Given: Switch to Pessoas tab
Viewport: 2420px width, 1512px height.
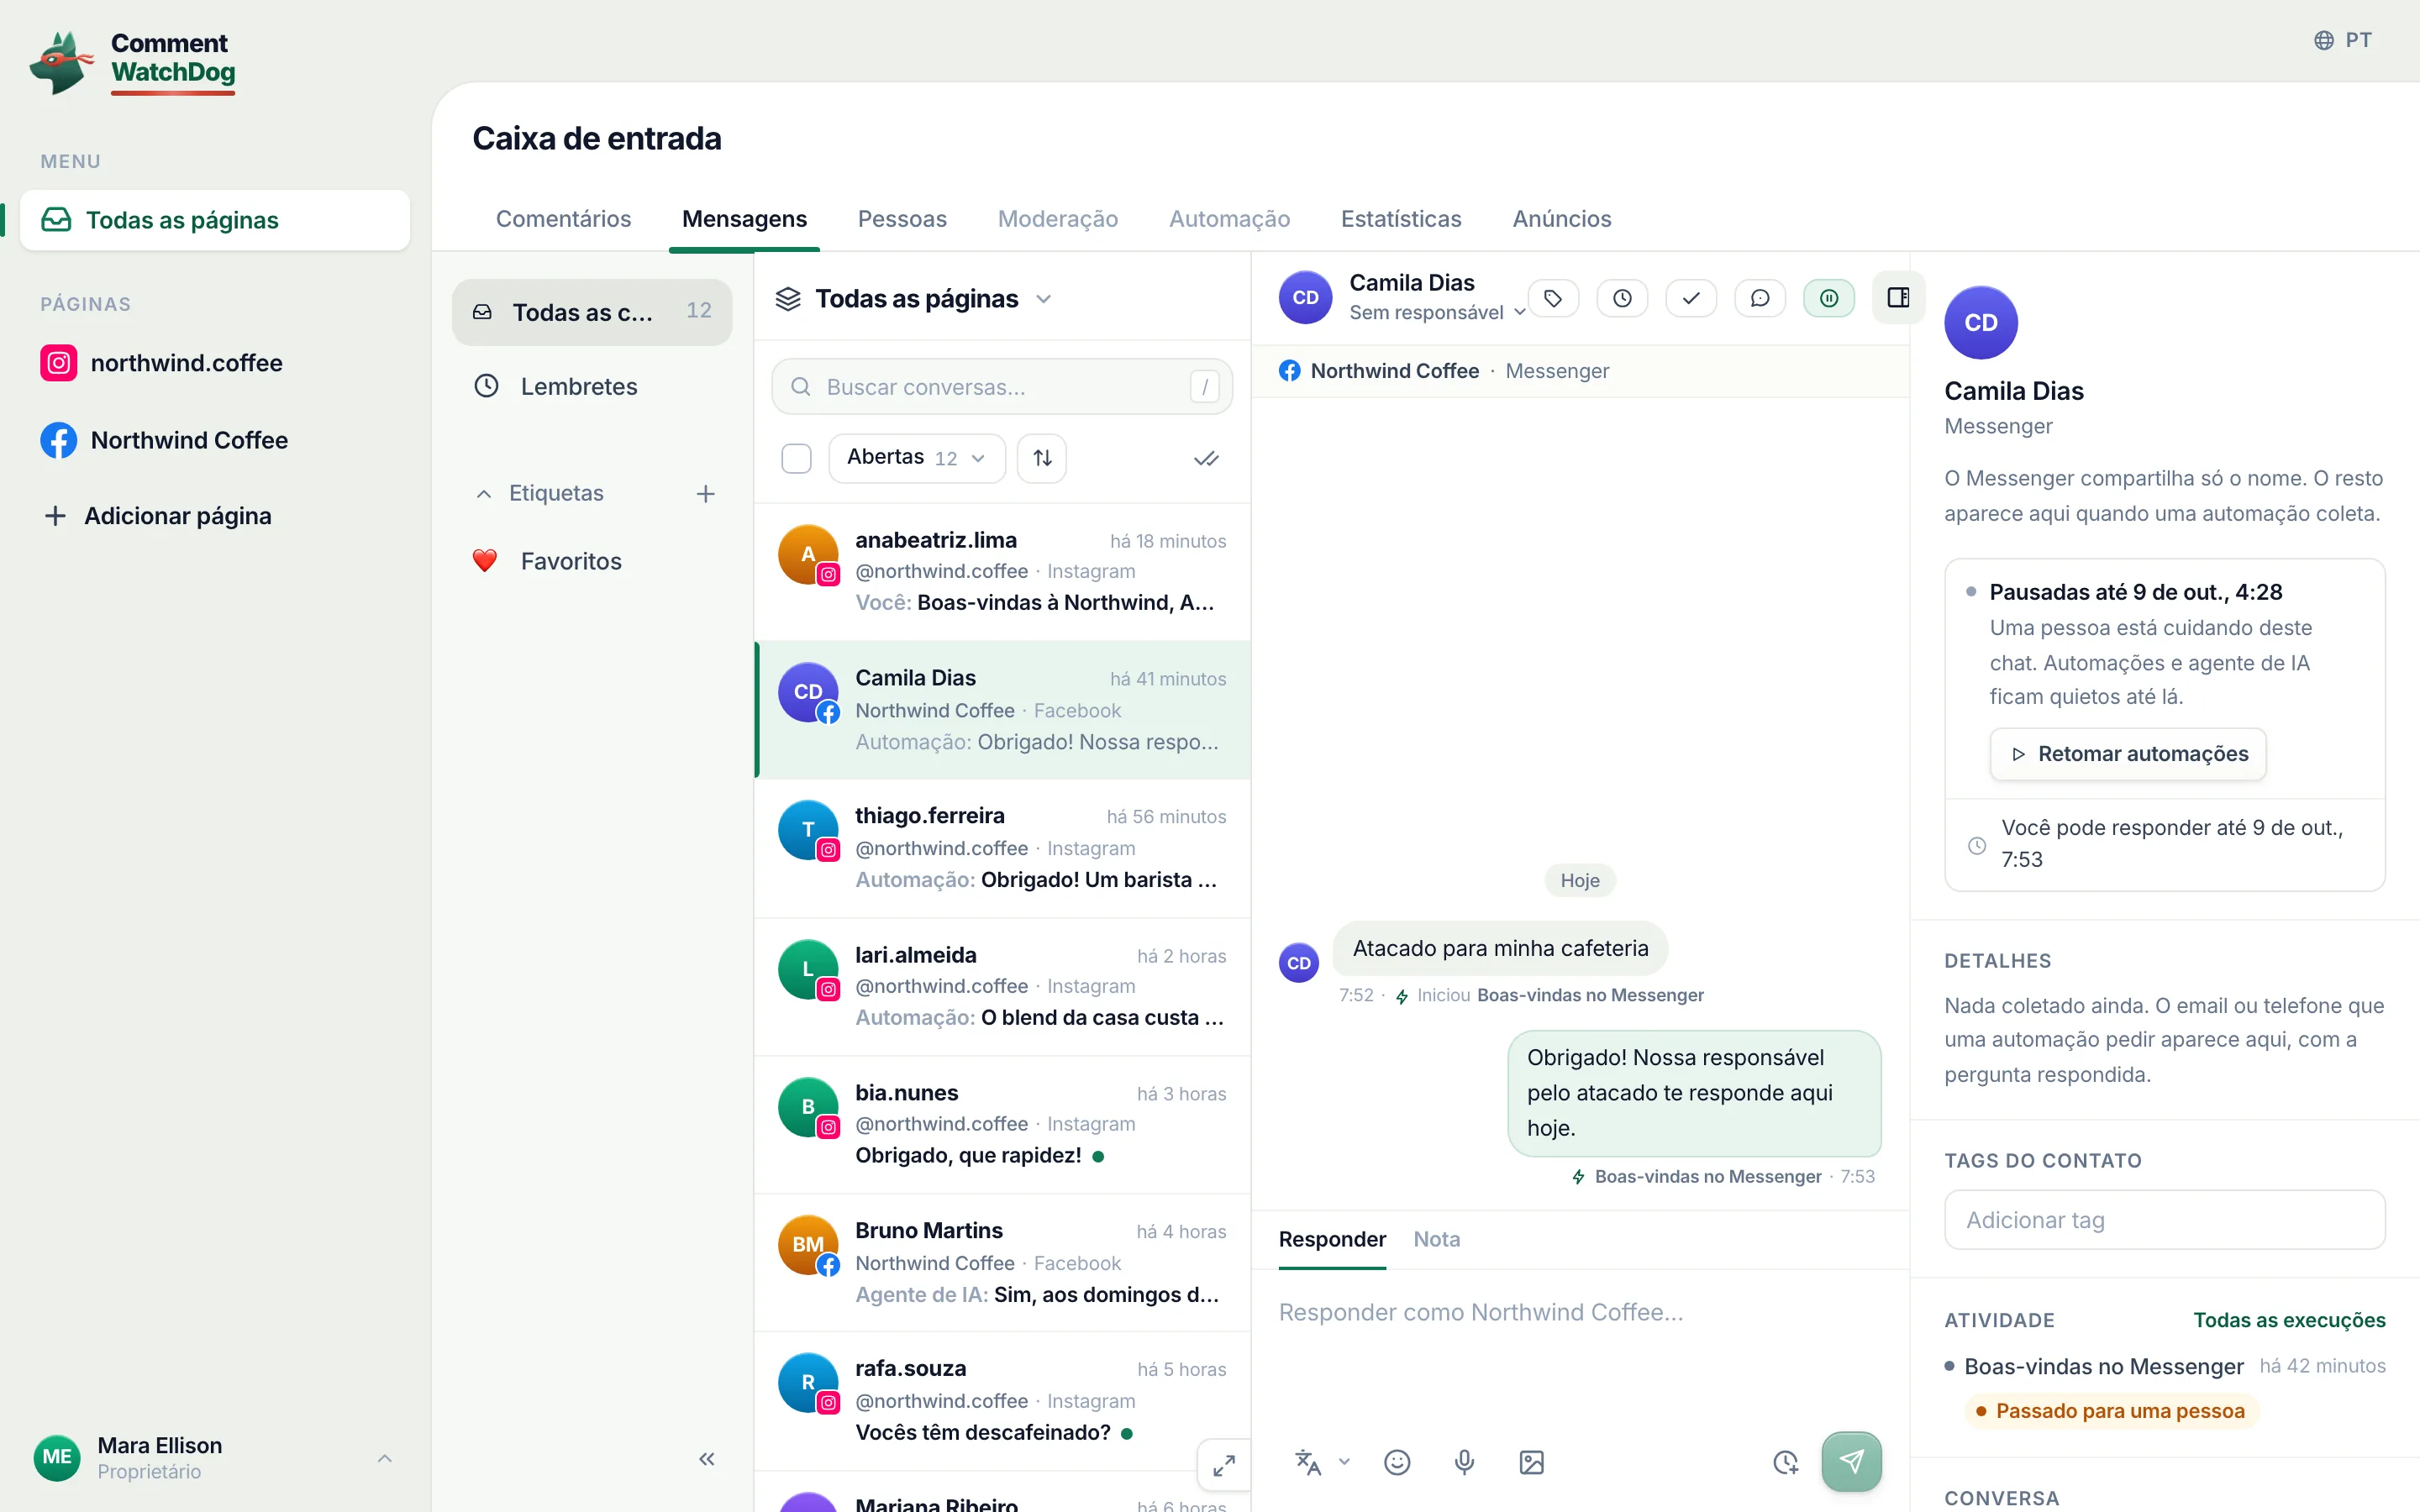Looking at the screenshot, I should pyautogui.click(x=902, y=219).
